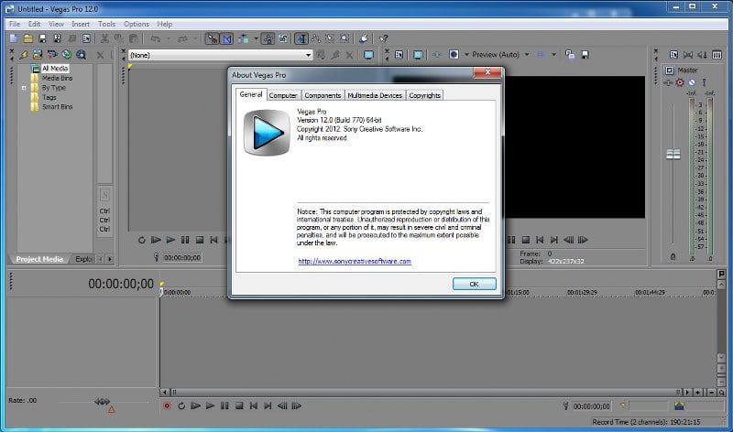Open the sonycreativesoftware.com link

(355, 262)
